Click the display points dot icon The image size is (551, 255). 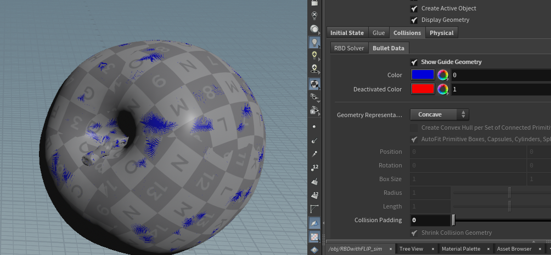tap(314, 126)
